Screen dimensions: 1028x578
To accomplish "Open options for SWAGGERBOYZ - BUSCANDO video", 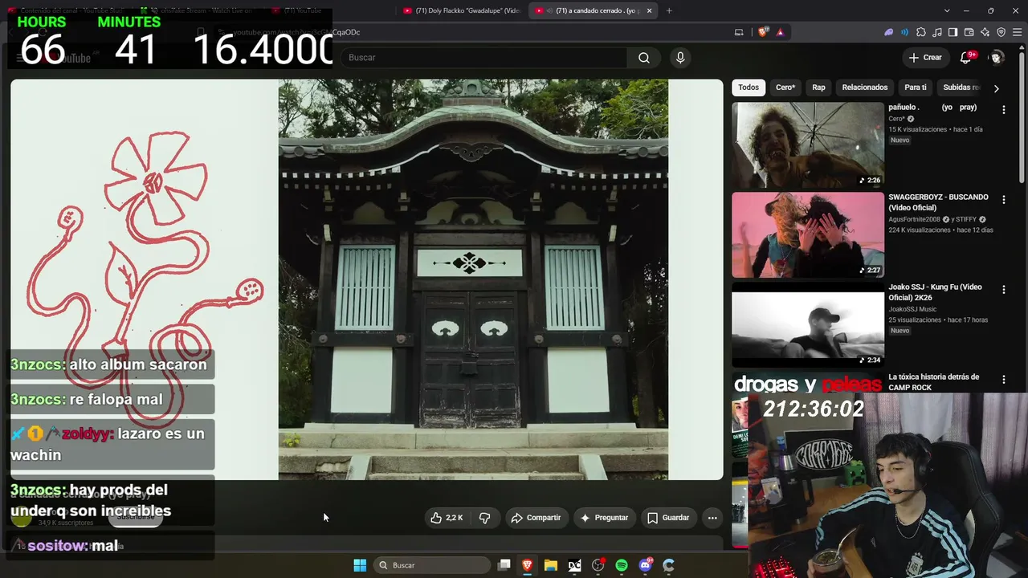I will click(x=1003, y=200).
